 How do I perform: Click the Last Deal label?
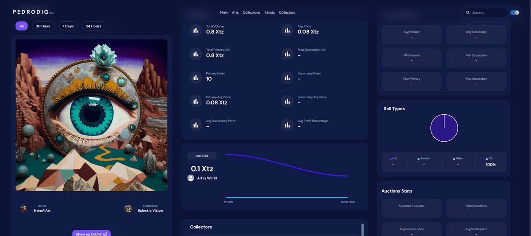tap(202, 156)
